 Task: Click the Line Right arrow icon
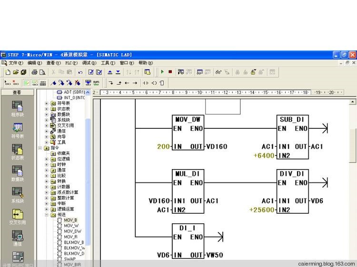click(x=135, y=83)
